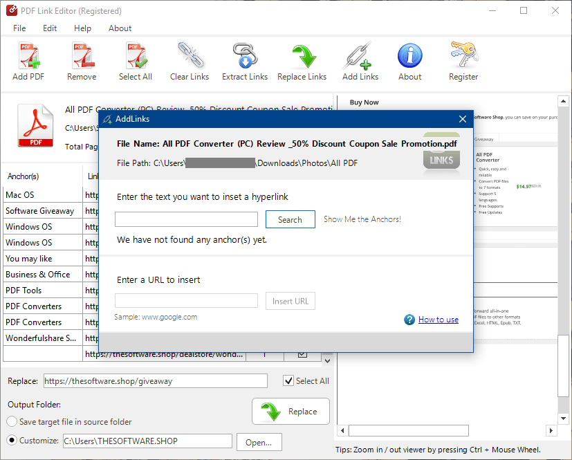
Task: Open the File menu
Action: click(19, 28)
